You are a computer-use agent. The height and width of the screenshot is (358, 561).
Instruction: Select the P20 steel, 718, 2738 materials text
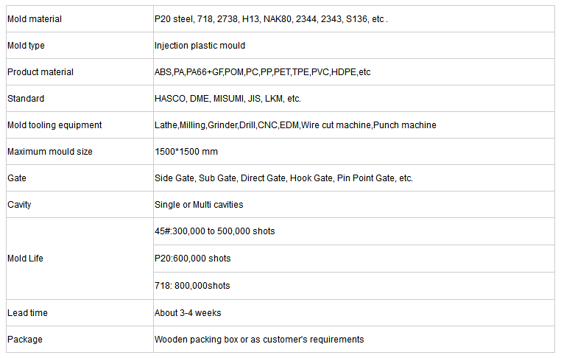coord(271,19)
